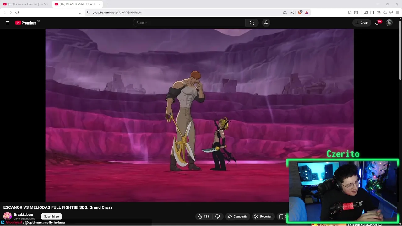Go back in browser history

click(4, 13)
